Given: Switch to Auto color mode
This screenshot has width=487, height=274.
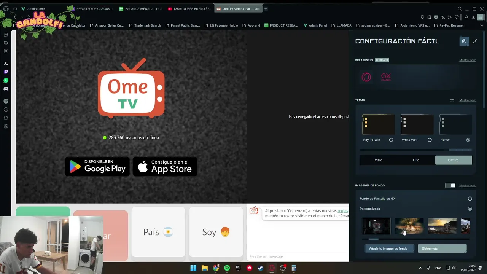Looking at the screenshot, I should coord(416,160).
